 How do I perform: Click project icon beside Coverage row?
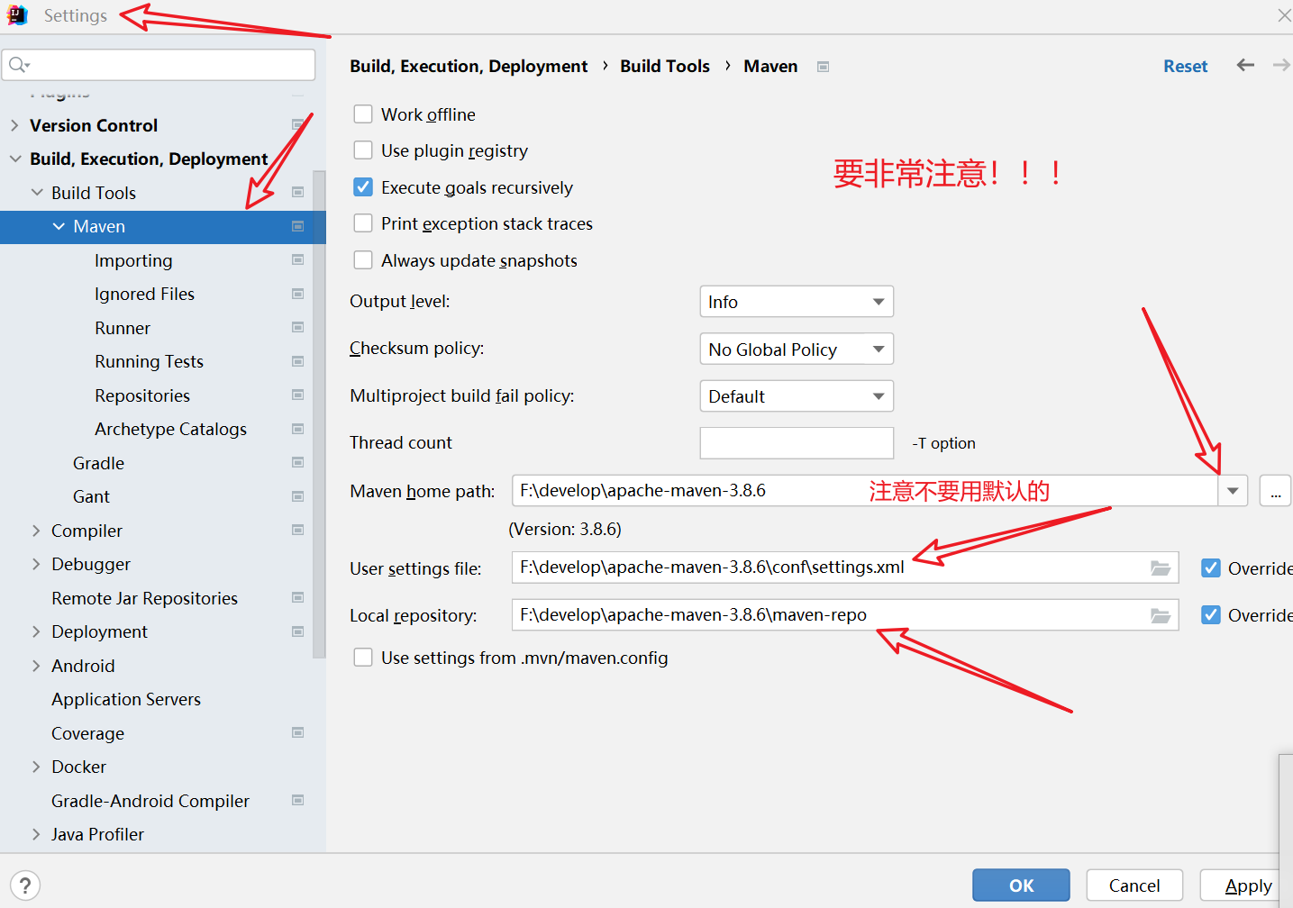click(297, 732)
